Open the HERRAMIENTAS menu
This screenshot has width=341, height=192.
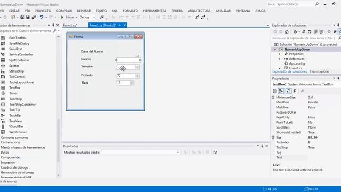(x=155, y=11)
